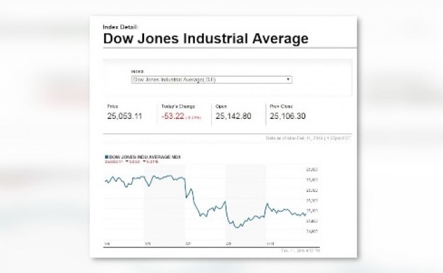Image resolution: width=443 pixels, height=273 pixels.
Task: Click the Price value 25,053.11
Action: coord(124,116)
